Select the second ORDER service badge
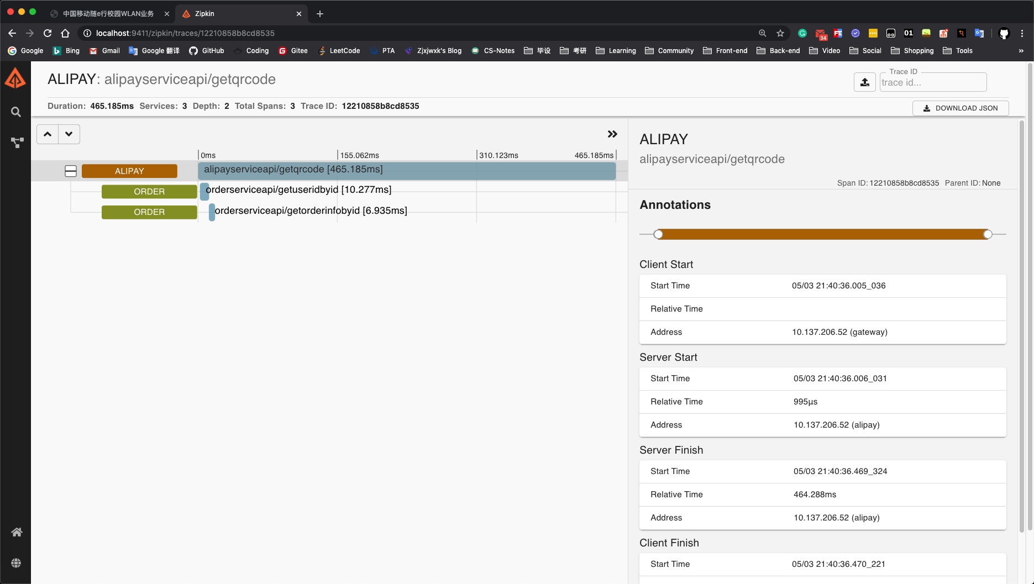 click(149, 212)
